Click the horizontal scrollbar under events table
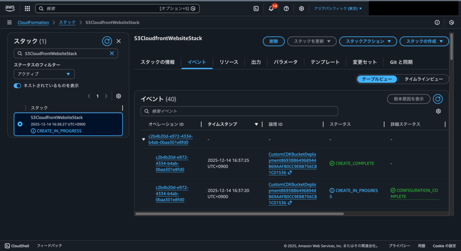 click(240, 214)
